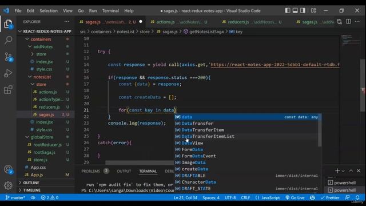Click the suggestion list scrollbar
Viewport: 366px width, 206px height.
320,130
